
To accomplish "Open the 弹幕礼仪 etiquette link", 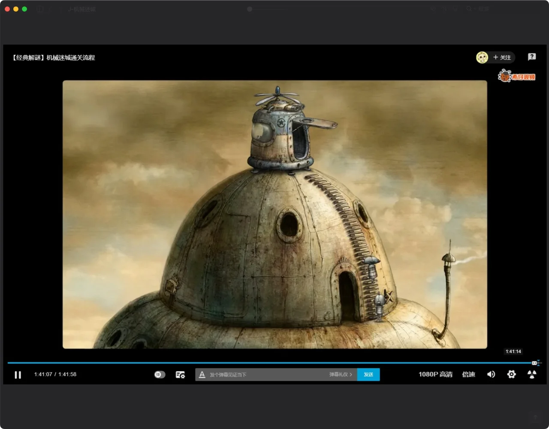I will tap(341, 375).
